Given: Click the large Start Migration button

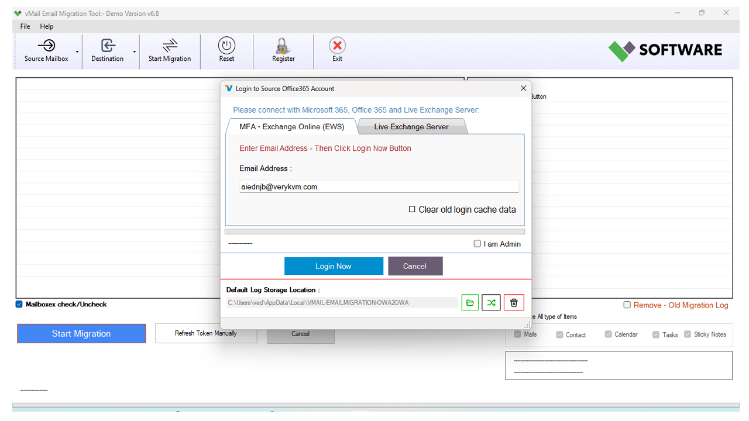Looking at the screenshot, I should tap(81, 333).
